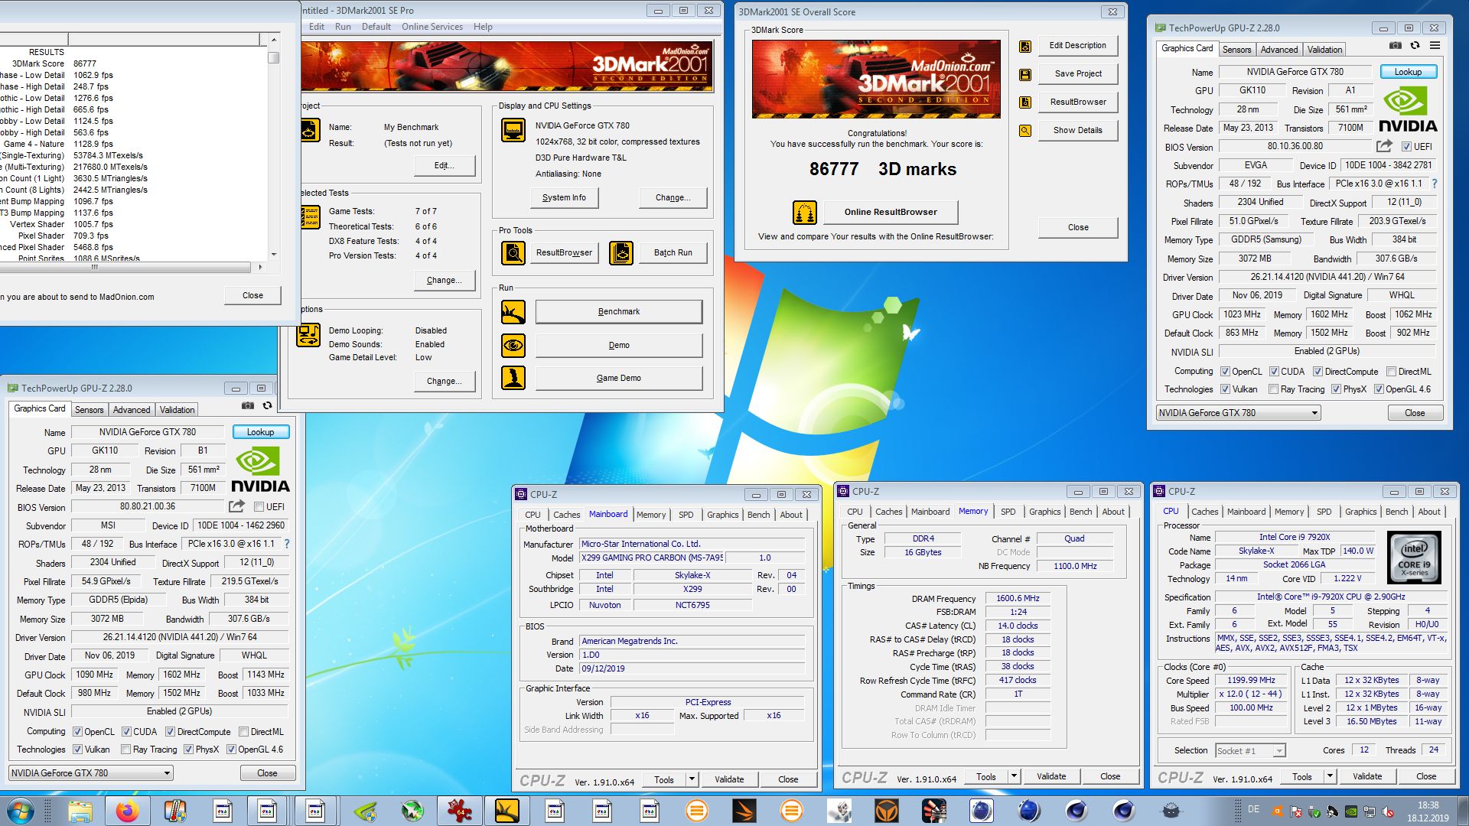
Task: Open the Windows Start menu orb
Action: [20, 811]
